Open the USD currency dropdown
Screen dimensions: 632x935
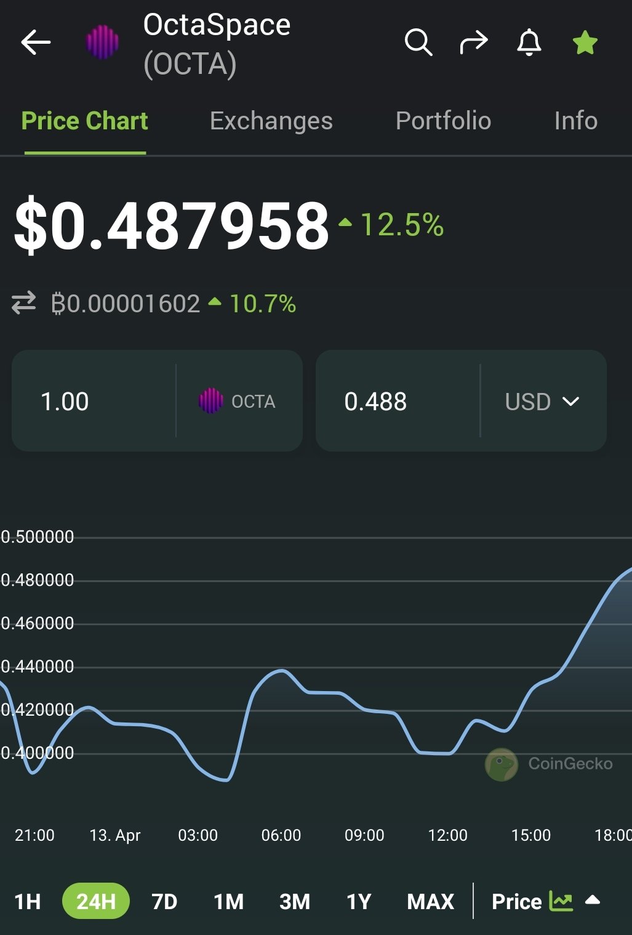point(542,401)
